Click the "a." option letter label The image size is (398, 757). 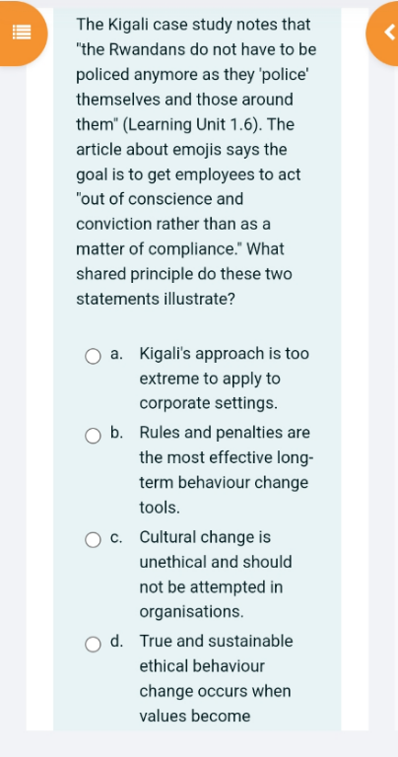tap(116, 354)
